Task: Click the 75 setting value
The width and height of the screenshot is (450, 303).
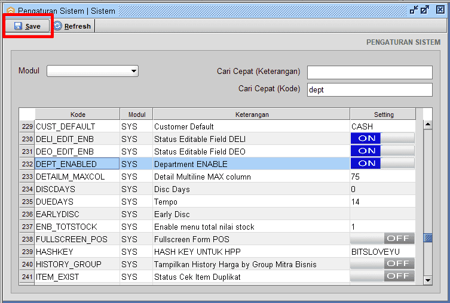Action: [x=382, y=177]
